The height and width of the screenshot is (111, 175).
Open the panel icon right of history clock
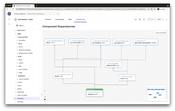(144, 19)
